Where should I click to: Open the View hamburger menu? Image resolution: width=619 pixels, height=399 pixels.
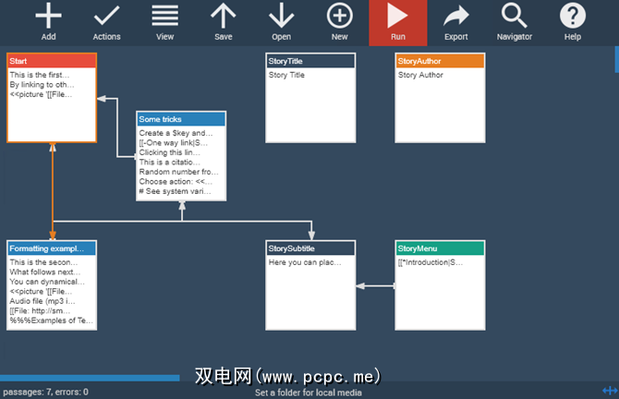pos(165,17)
